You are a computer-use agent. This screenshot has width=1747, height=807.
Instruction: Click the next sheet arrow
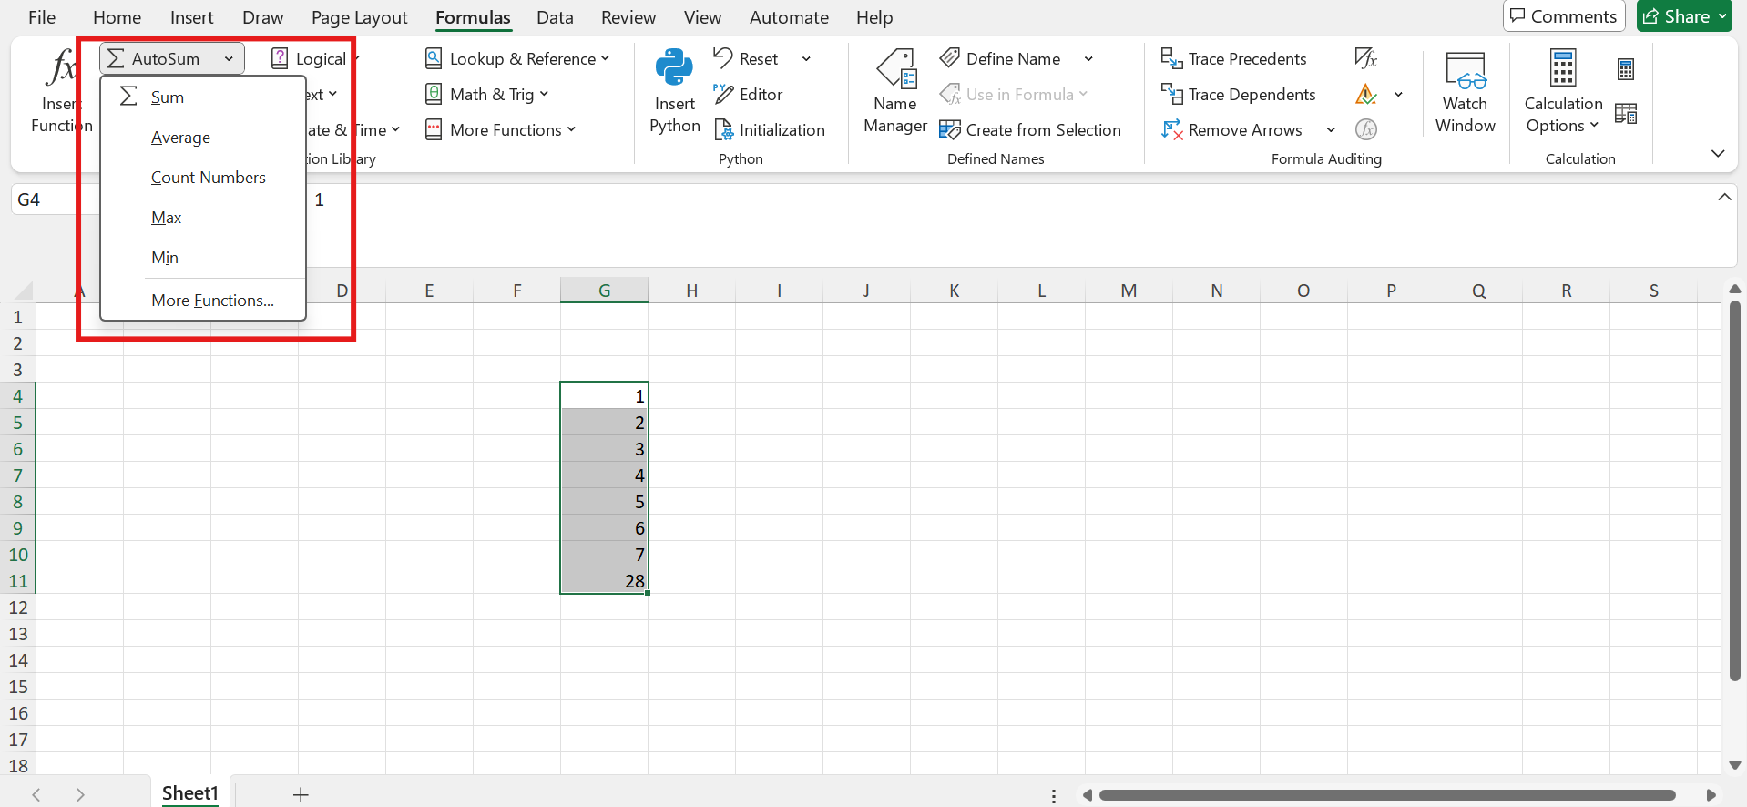coord(80,794)
